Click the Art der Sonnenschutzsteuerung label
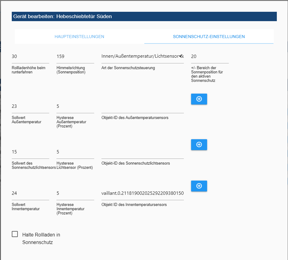288x260 pixels. 128,68
